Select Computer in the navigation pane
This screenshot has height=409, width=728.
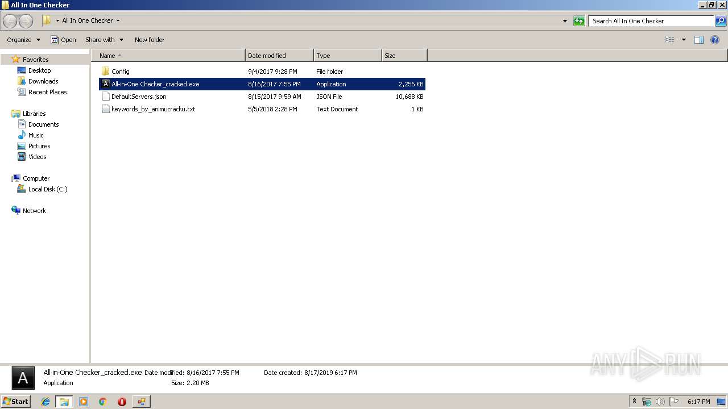[36, 178]
